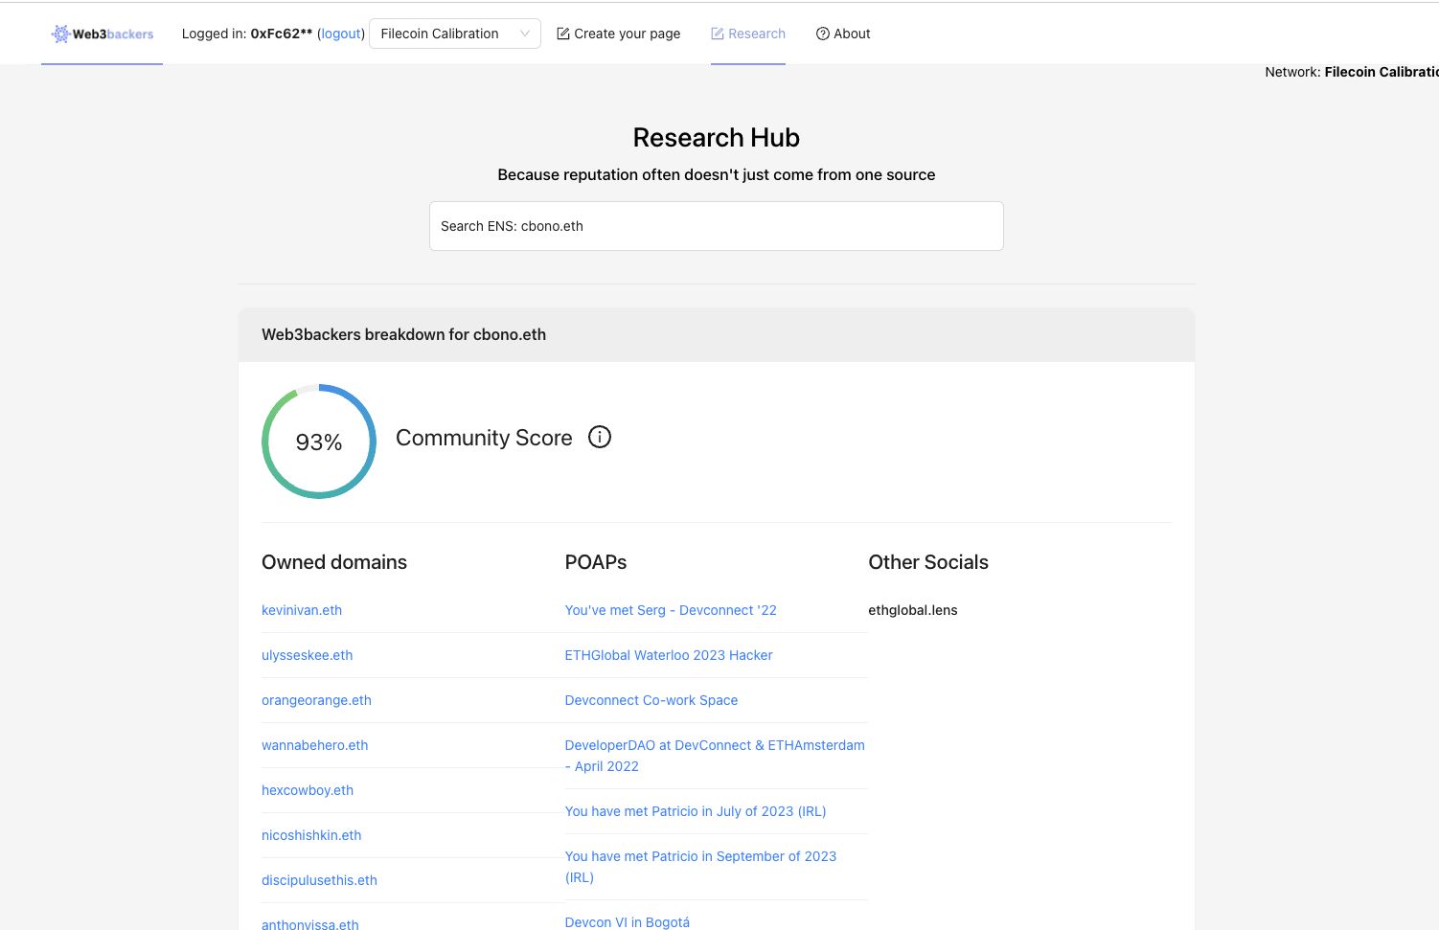Open met Patricio in September of 2023 POAP
Viewport: 1439px width, 930px height.
click(700, 867)
